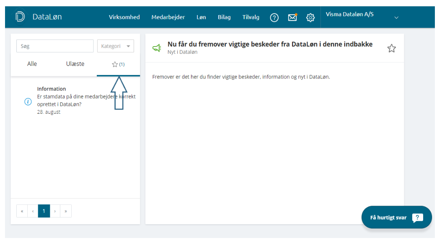This screenshot has height=246, width=442.
Task: Open the Virksomhed menu
Action: [x=124, y=17]
